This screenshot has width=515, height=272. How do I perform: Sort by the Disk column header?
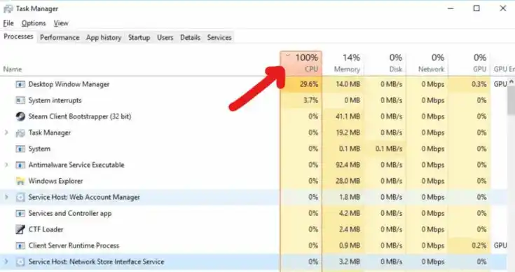[385, 63]
